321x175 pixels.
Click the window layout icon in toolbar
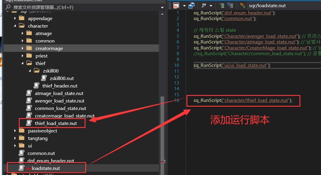176,5
